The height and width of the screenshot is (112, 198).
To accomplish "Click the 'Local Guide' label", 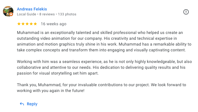I will point(27,14).
